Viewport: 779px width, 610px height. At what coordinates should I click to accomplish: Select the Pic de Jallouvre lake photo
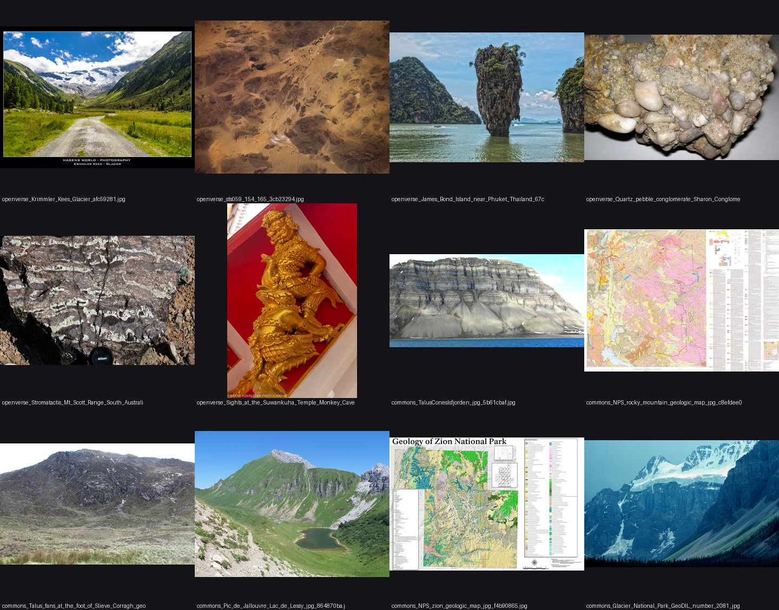point(292,504)
